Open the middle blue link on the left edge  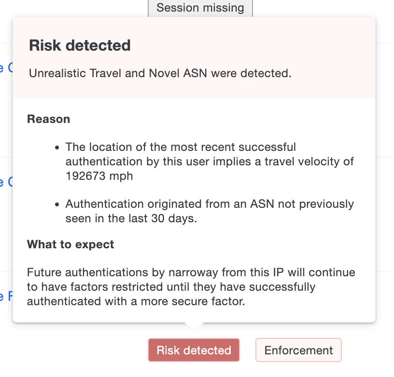point(4,182)
